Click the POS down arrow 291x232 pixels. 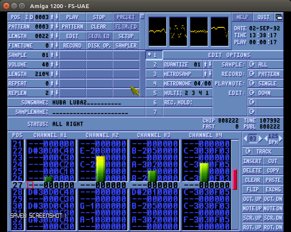[57, 17]
